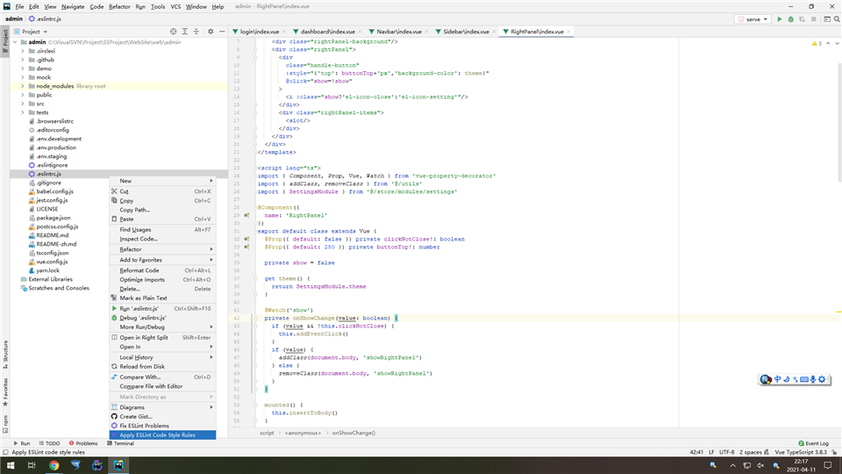Click the gutter marker on line 29
Screen dimensions: 842x474
click(x=246, y=215)
